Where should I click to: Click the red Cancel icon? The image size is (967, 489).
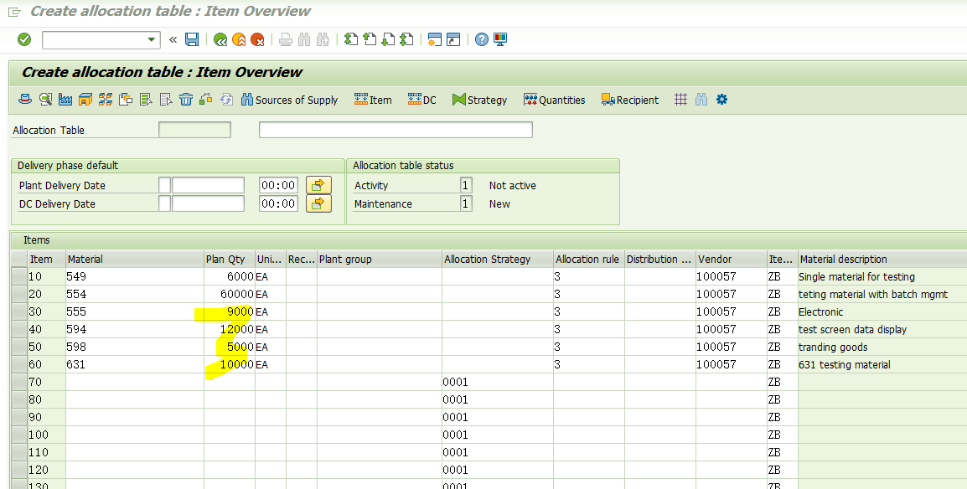pos(258,40)
